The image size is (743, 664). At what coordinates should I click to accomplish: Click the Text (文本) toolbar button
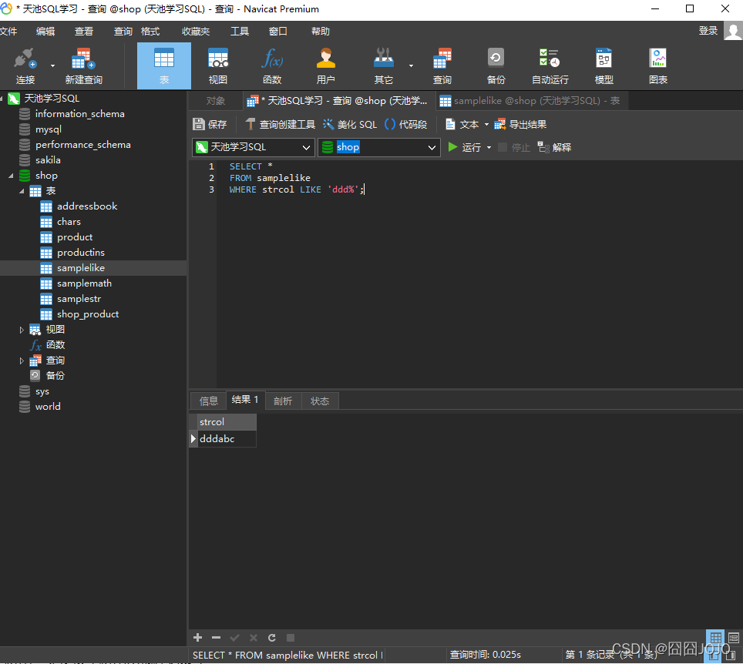pyautogui.click(x=462, y=124)
